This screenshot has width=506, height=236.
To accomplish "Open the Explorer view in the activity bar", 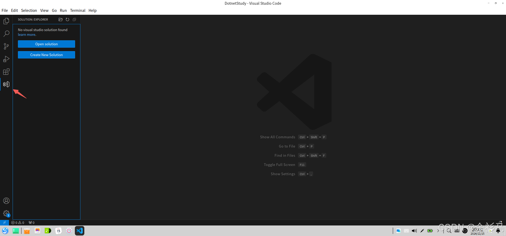I will 6,21.
